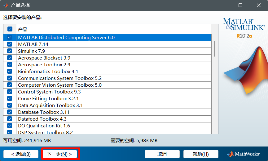Select the Database Toolbox 3.11 row

[x=107, y=112]
